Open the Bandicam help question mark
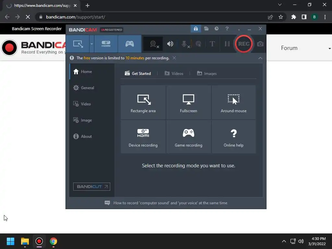The width and height of the screenshot is (332, 249). [227, 29]
